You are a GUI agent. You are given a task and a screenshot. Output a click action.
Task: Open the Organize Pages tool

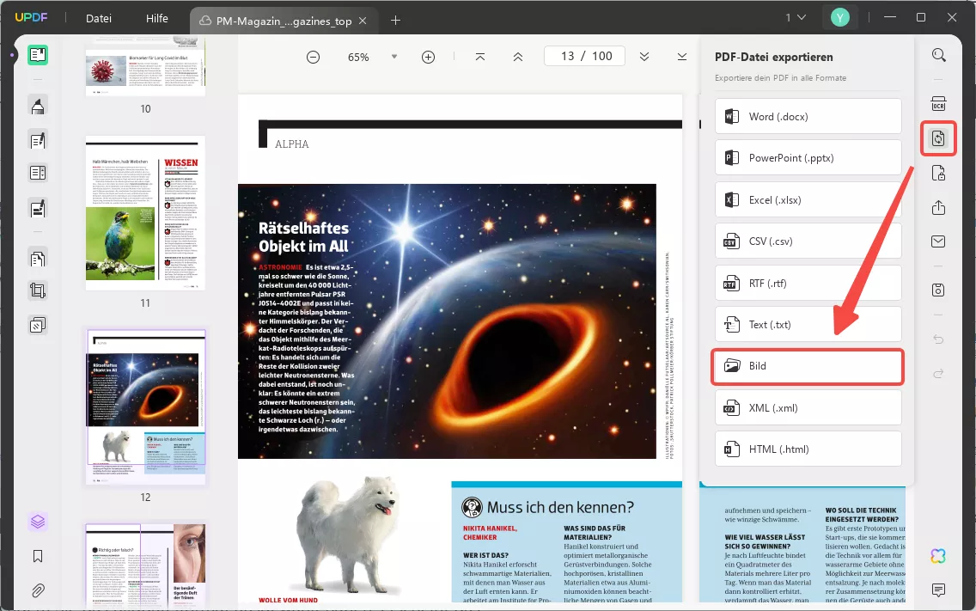(x=38, y=258)
